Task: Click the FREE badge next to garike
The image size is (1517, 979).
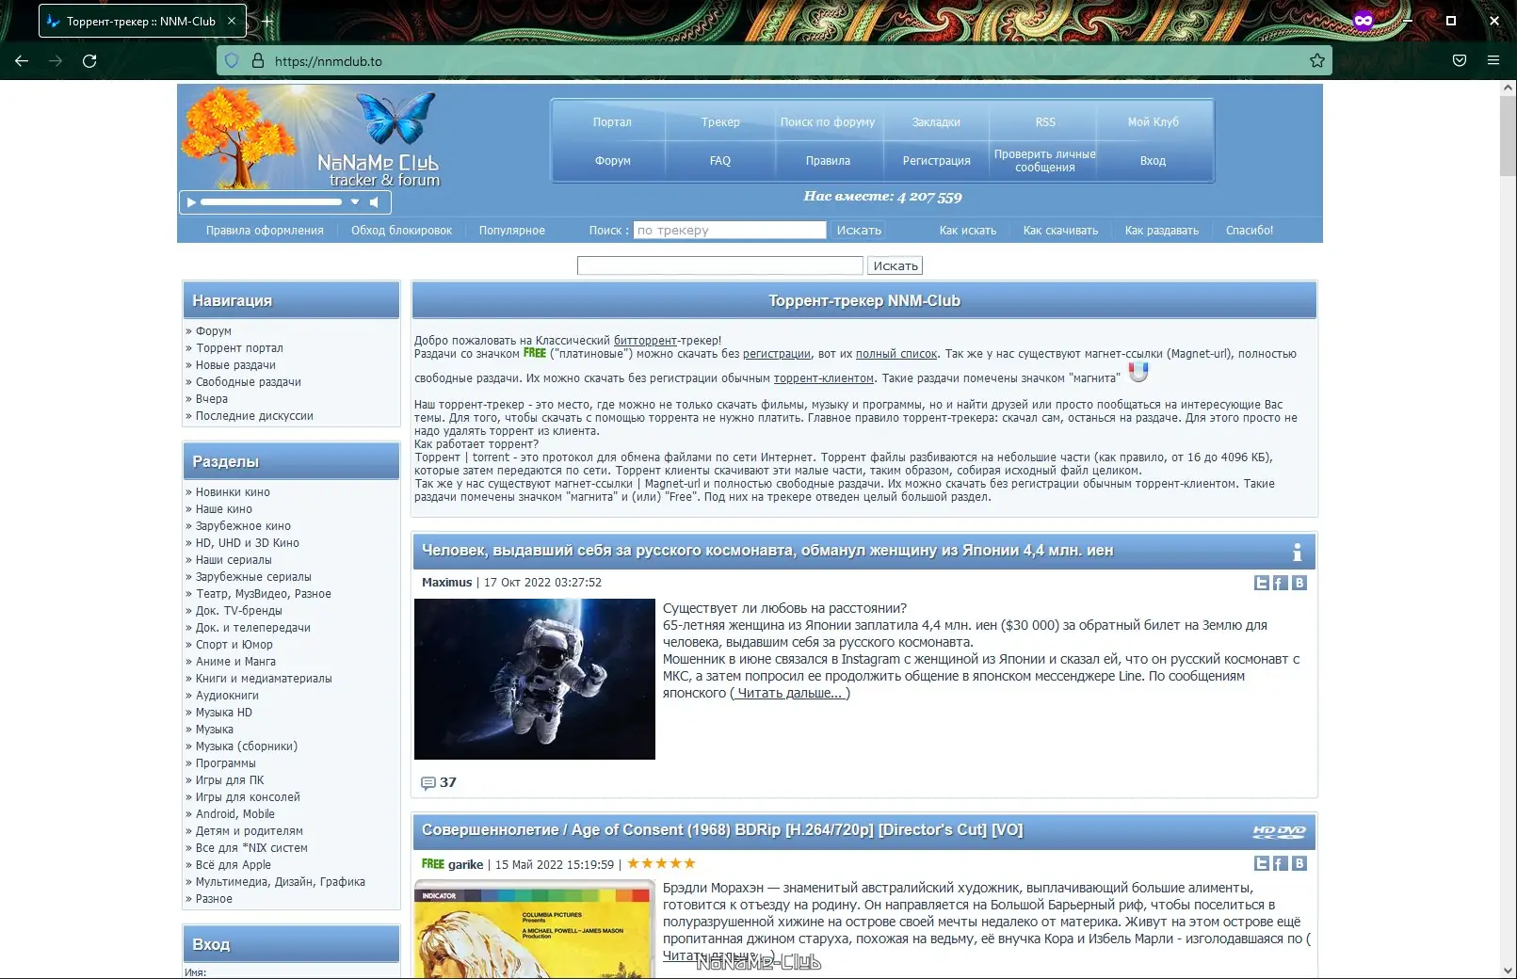Action: click(433, 864)
